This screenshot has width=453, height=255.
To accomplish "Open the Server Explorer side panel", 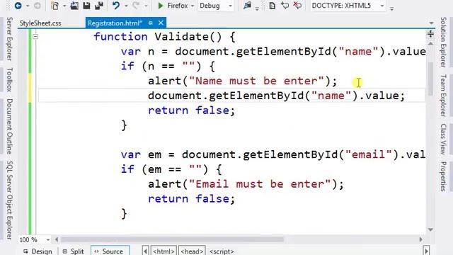I will click(9, 39).
